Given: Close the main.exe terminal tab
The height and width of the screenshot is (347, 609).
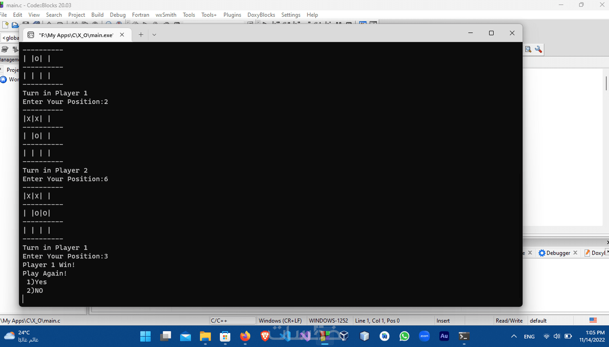Looking at the screenshot, I should pyautogui.click(x=122, y=35).
